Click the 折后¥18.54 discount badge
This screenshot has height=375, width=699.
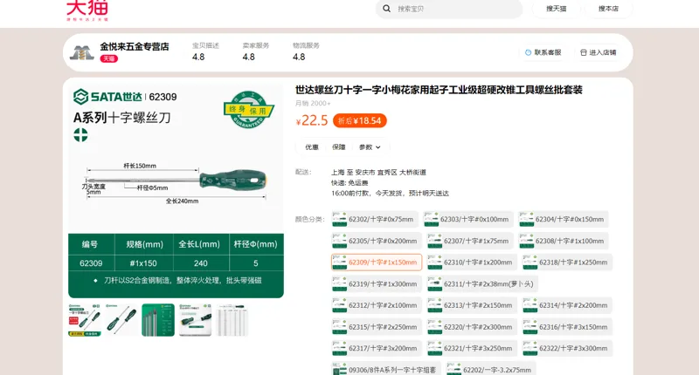(360, 120)
